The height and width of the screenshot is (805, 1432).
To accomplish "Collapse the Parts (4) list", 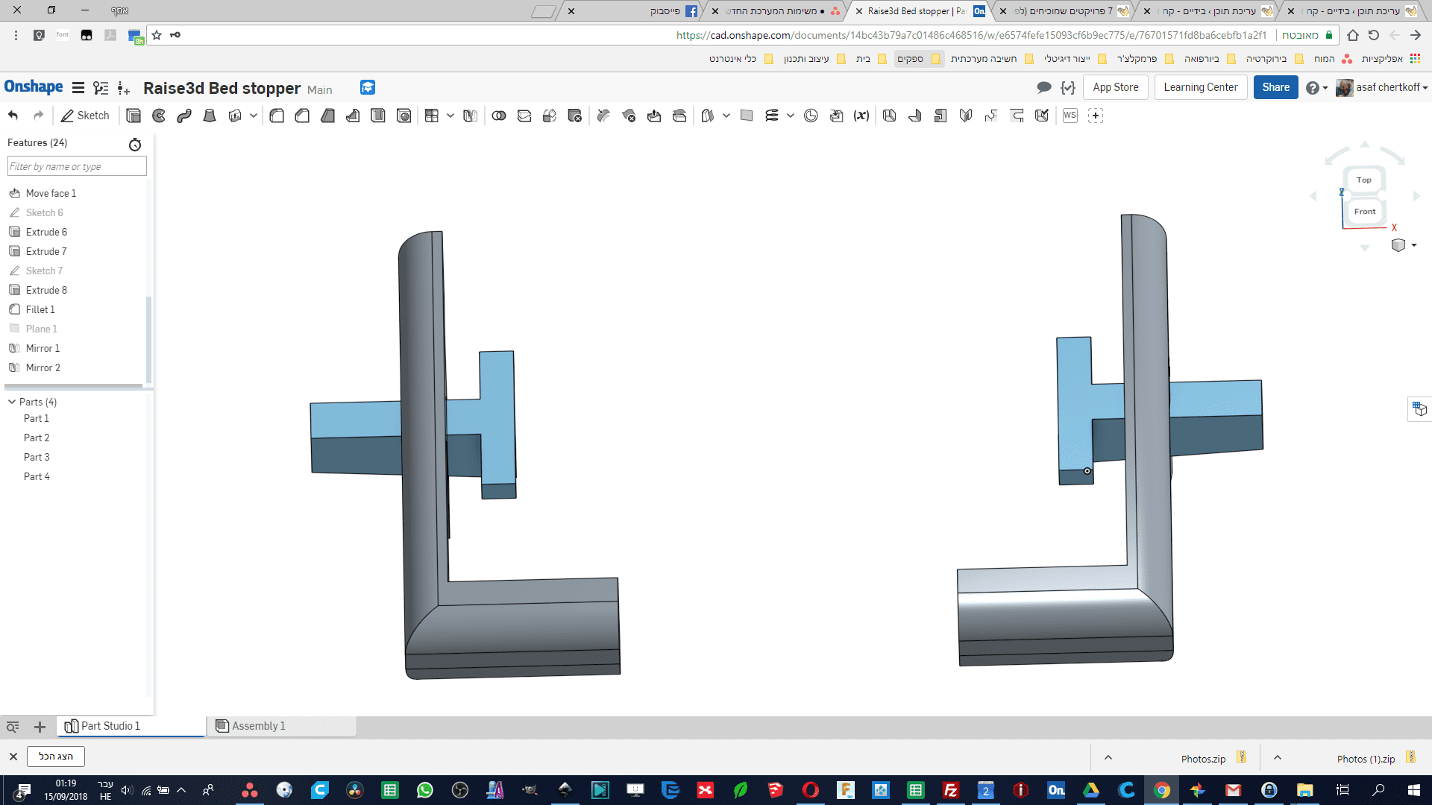I will [12, 402].
